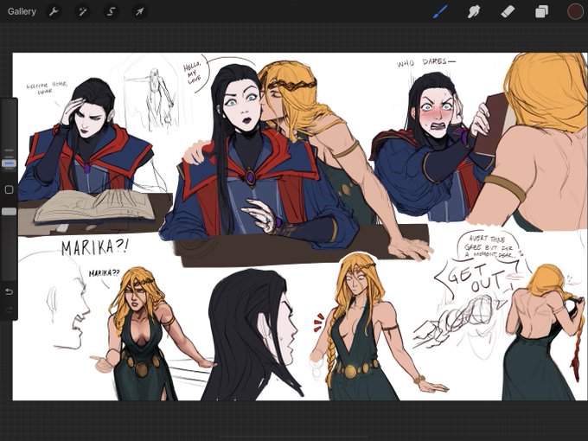Select the Smudge tool
This screenshot has height=441, width=588.
pyautogui.click(x=474, y=11)
